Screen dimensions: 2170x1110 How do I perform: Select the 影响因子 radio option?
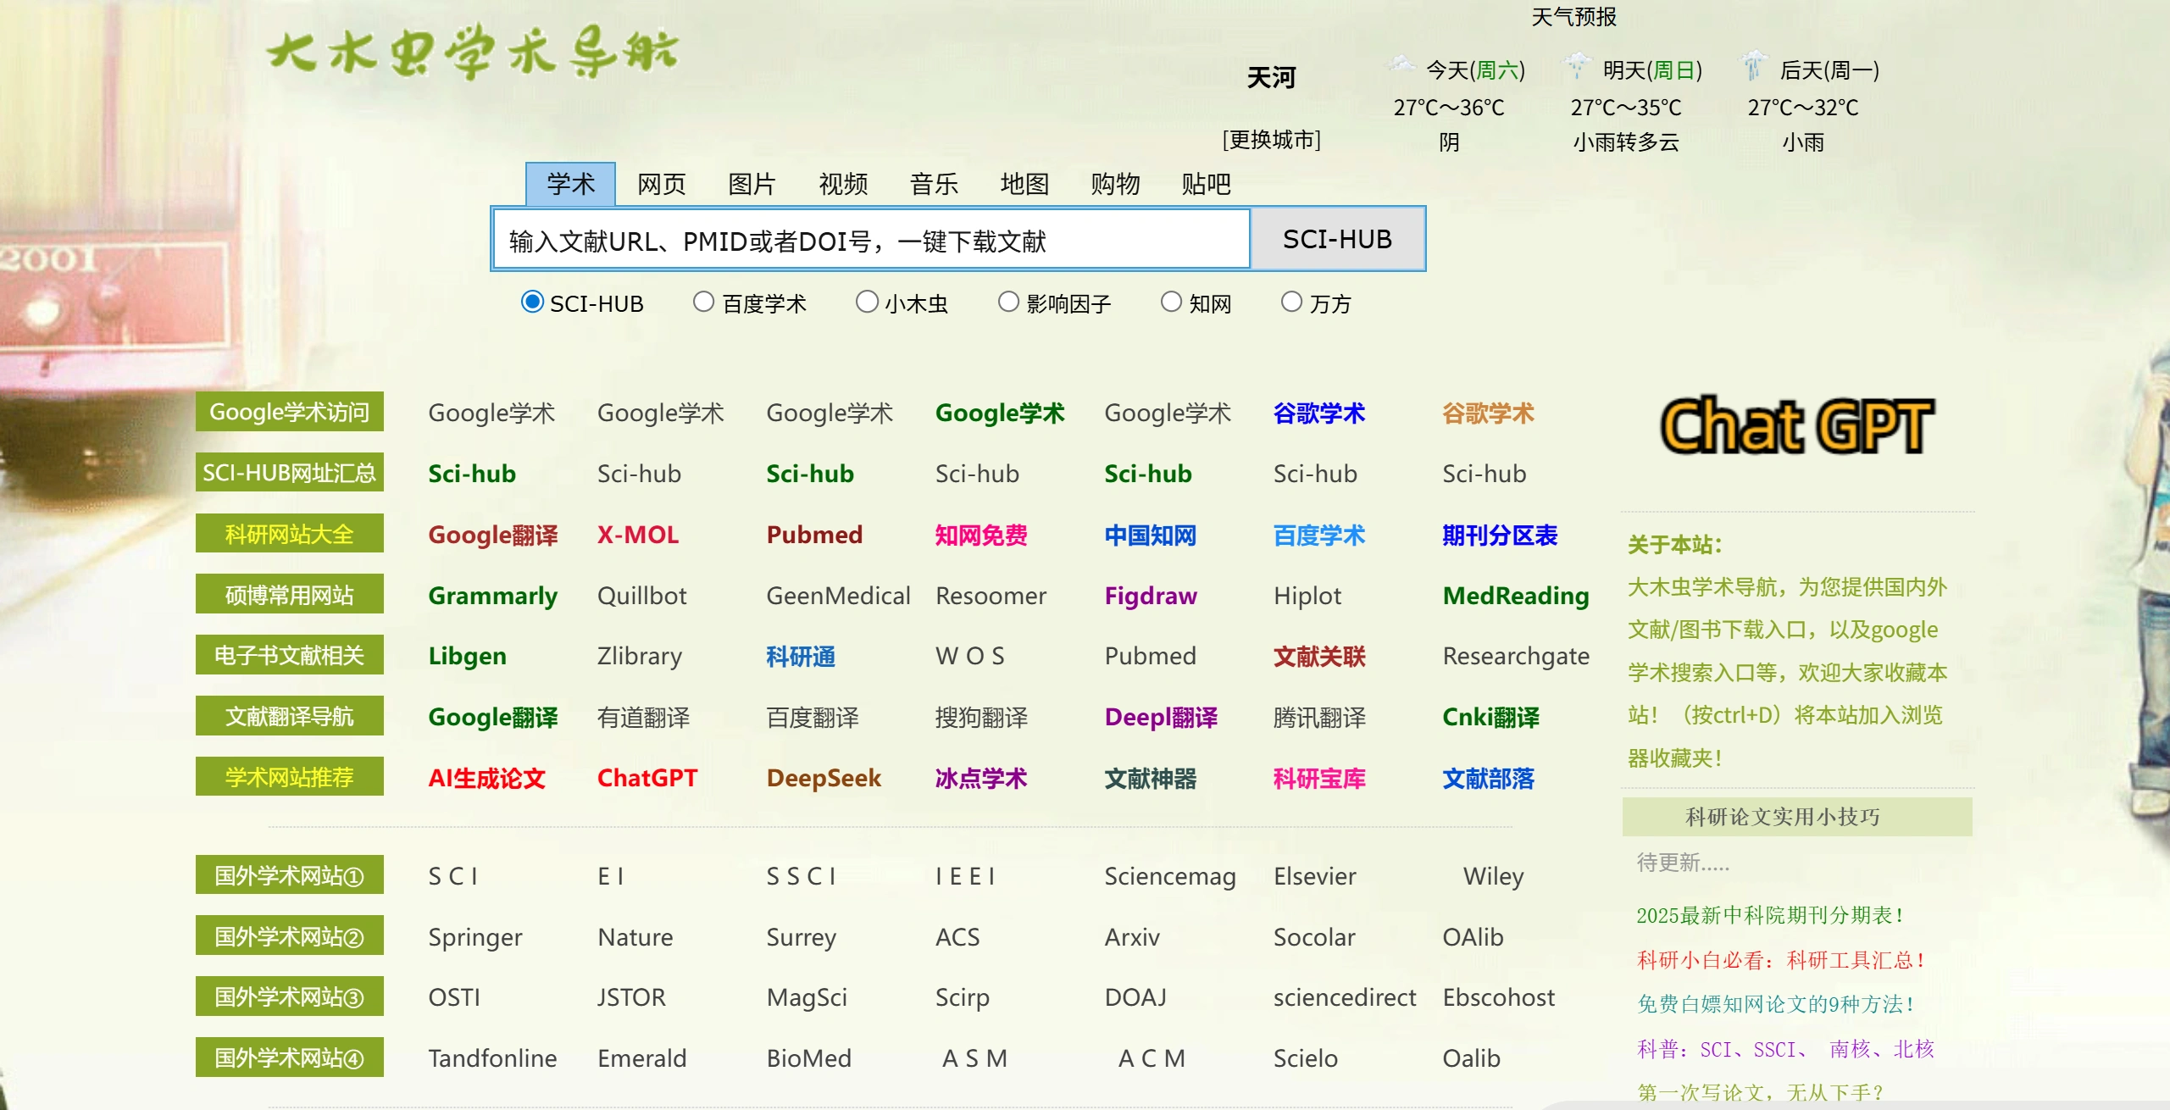pyautogui.click(x=1008, y=302)
